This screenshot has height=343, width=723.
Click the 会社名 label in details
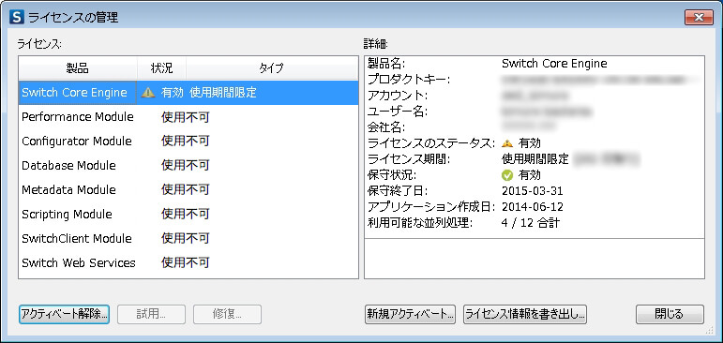386,127
